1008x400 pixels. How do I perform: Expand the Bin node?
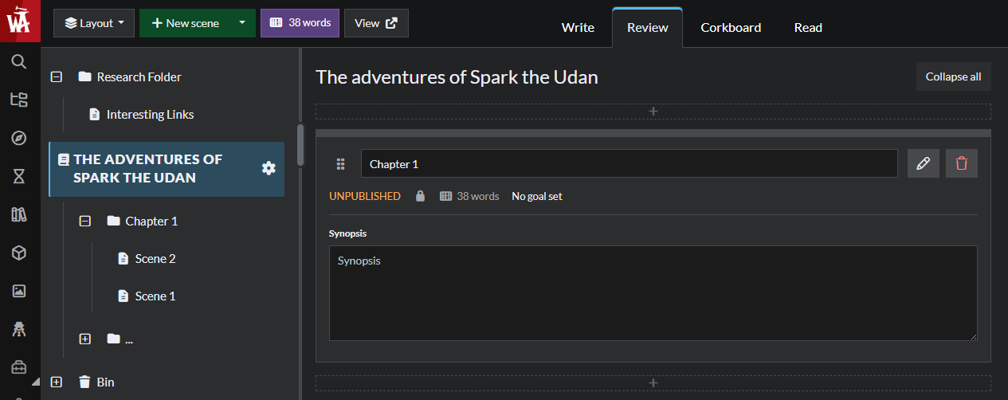click(x=57, y=382)
